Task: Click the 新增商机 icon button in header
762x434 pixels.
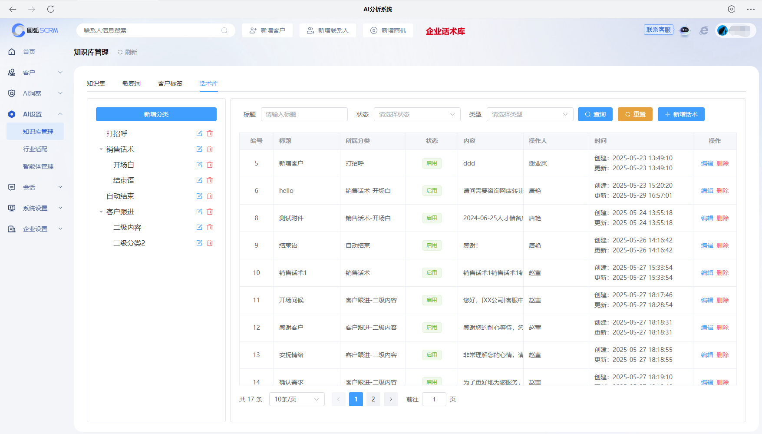Action: (x=388, y=30)
